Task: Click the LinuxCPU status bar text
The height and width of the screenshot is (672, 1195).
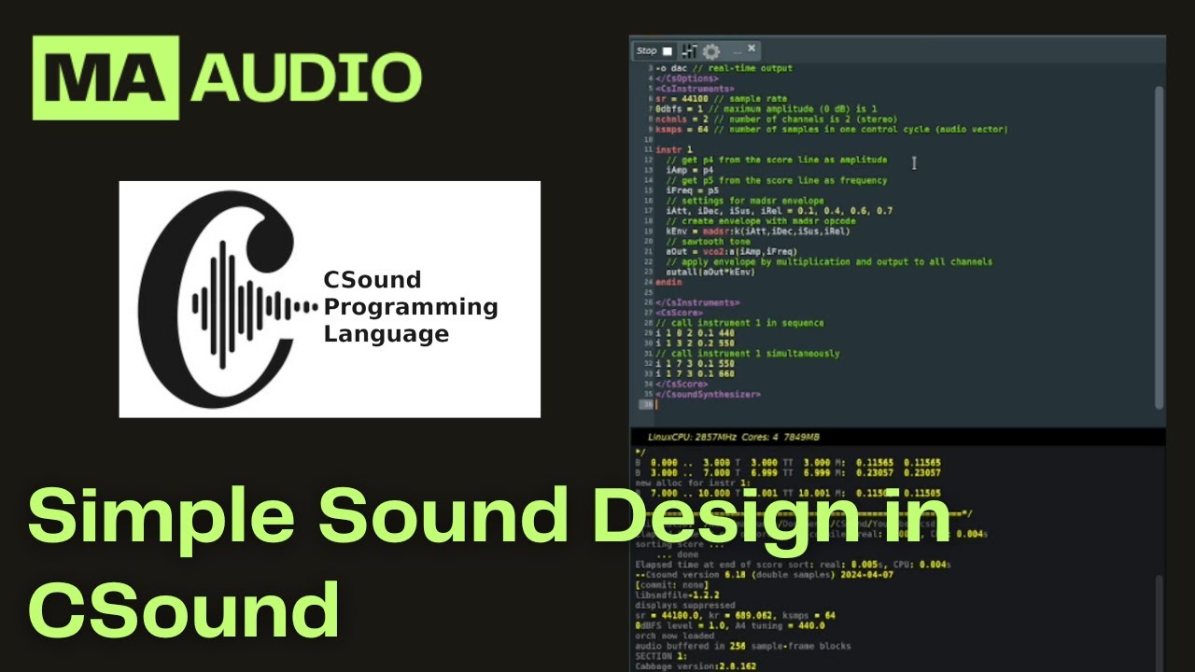Action: tap(734, 437)
